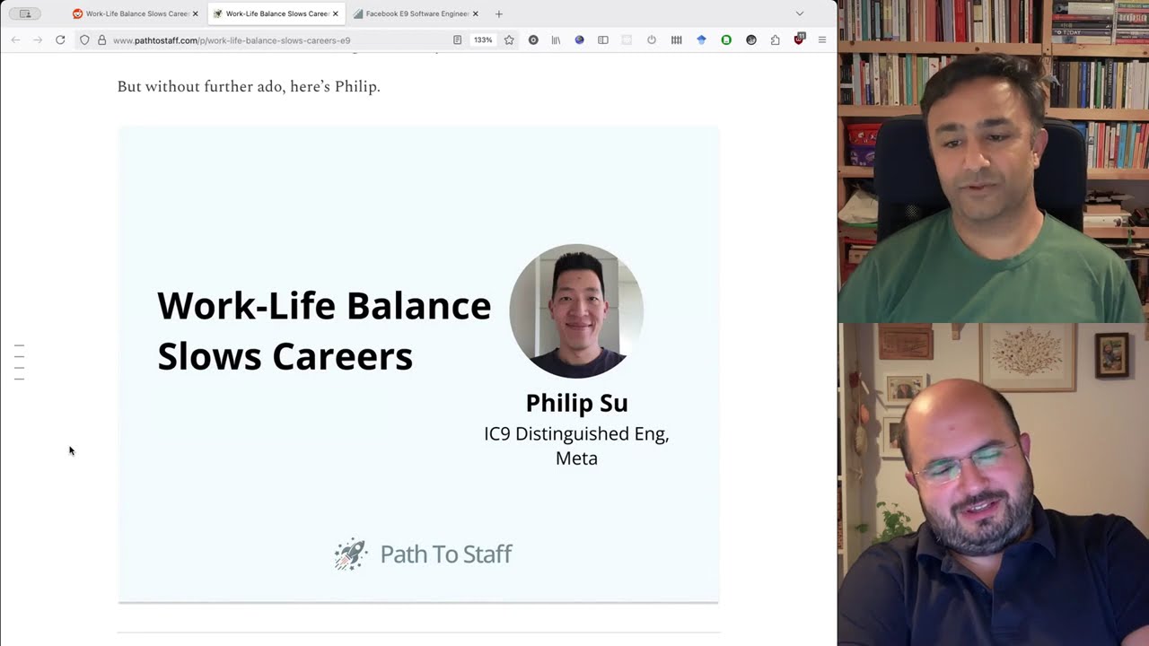Open the Library bookshelf menu
This screenshot has width=1149, height=646.
pos(556,40)
